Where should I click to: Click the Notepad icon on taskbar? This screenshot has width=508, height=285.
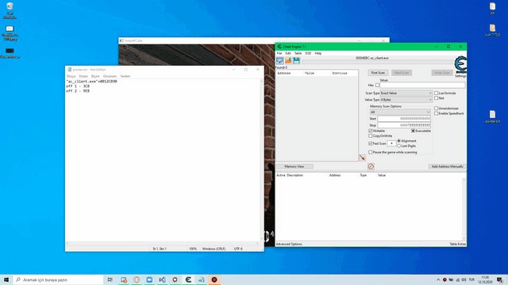coord(201,279)
